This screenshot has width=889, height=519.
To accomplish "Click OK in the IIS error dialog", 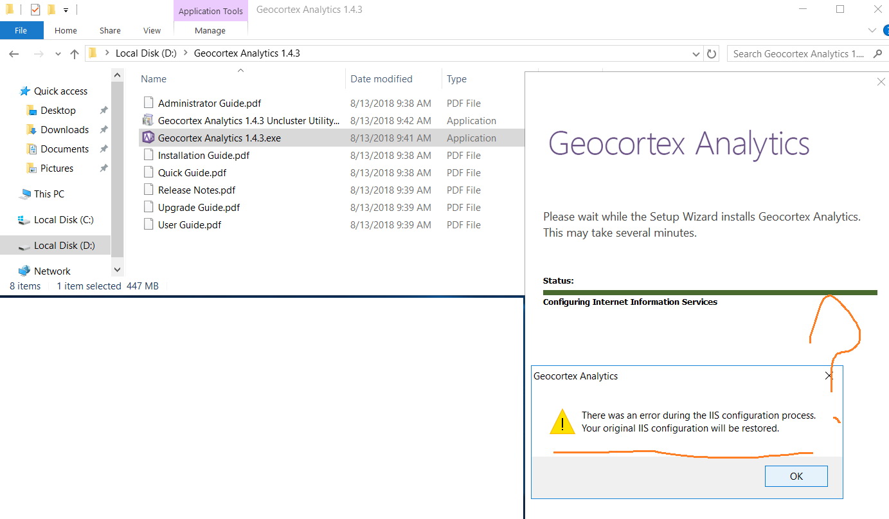I will coord(796,477).
